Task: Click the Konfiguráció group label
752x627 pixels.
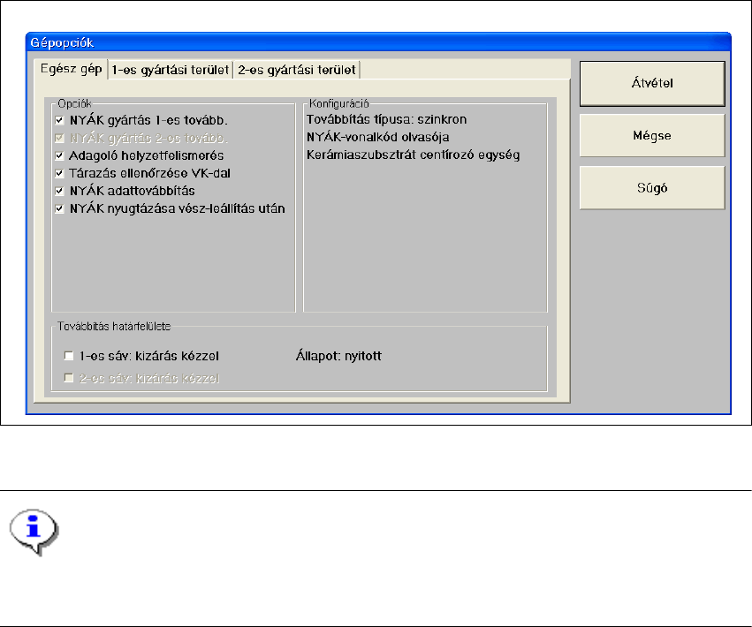Action: click(x=339, y=103)
